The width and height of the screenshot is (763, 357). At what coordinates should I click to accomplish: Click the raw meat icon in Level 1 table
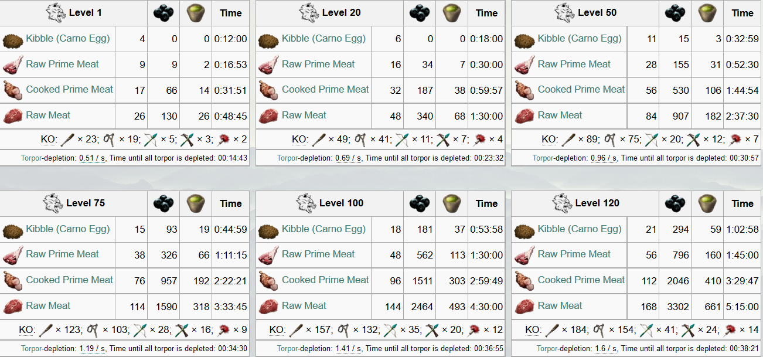coord(13,115)
